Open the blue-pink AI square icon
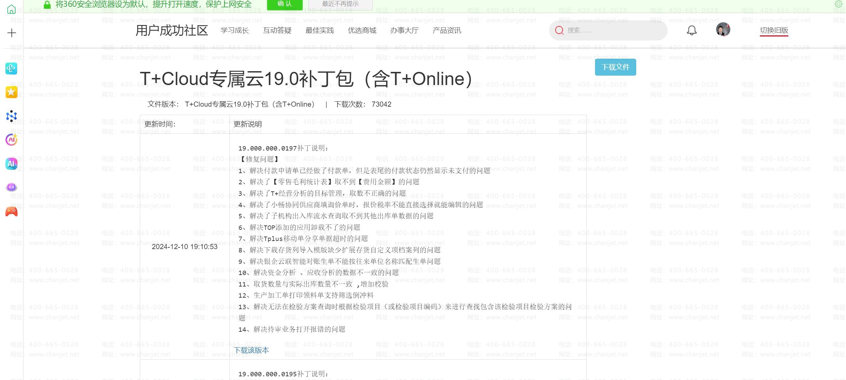The image size is (846, 380). pyautogui.click(x=11, y=164)
